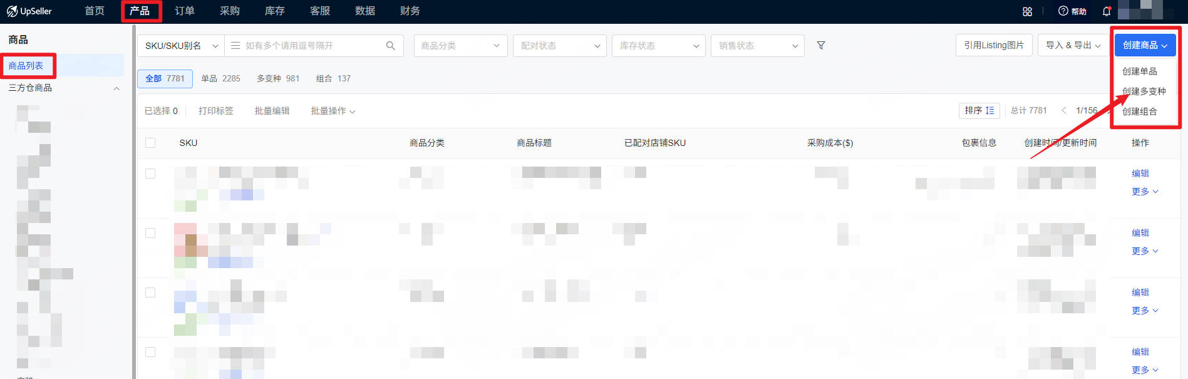Open the 财务 nav tab
The height and width of the screenshot is (379, 1188).
pyautogui.click(x=410, y=11)
